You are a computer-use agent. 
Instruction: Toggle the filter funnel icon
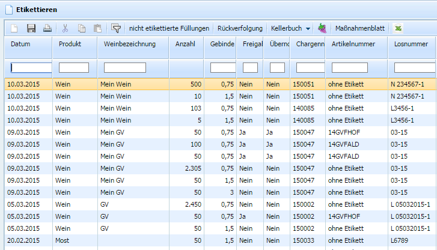116,28
